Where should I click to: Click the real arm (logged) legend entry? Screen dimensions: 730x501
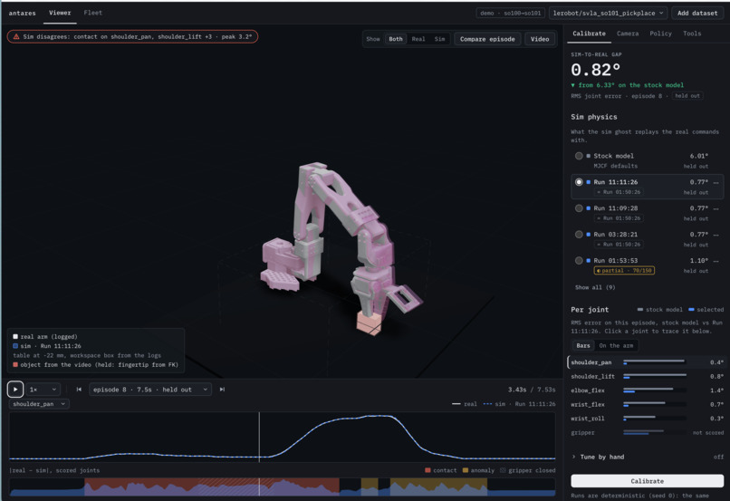45,337
